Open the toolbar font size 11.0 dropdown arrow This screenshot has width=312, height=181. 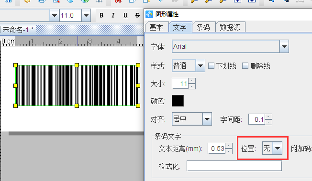[x=86, y=15]
